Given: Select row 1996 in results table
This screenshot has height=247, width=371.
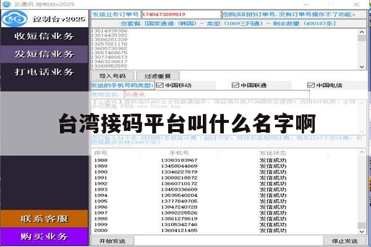Looking at the screenshot, I should [225, 207].
